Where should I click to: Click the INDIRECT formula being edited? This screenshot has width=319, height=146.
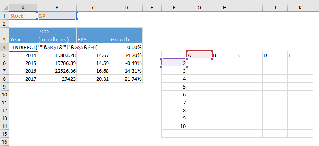[x=54, y=48]
